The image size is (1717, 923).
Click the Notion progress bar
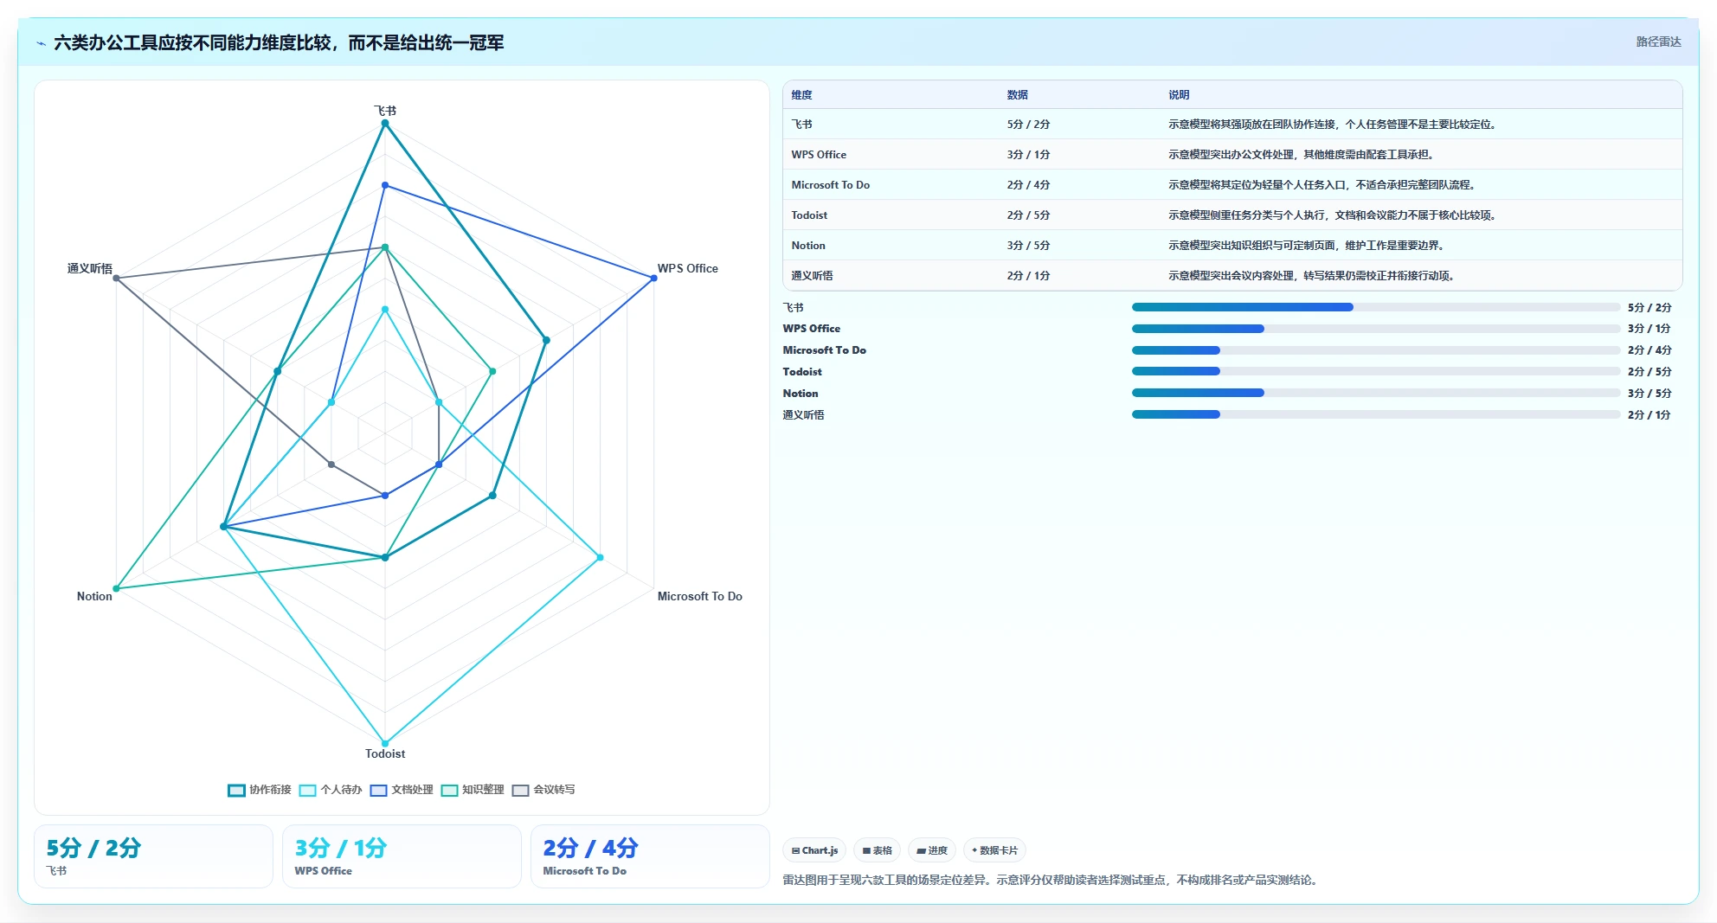point(1376,393)
